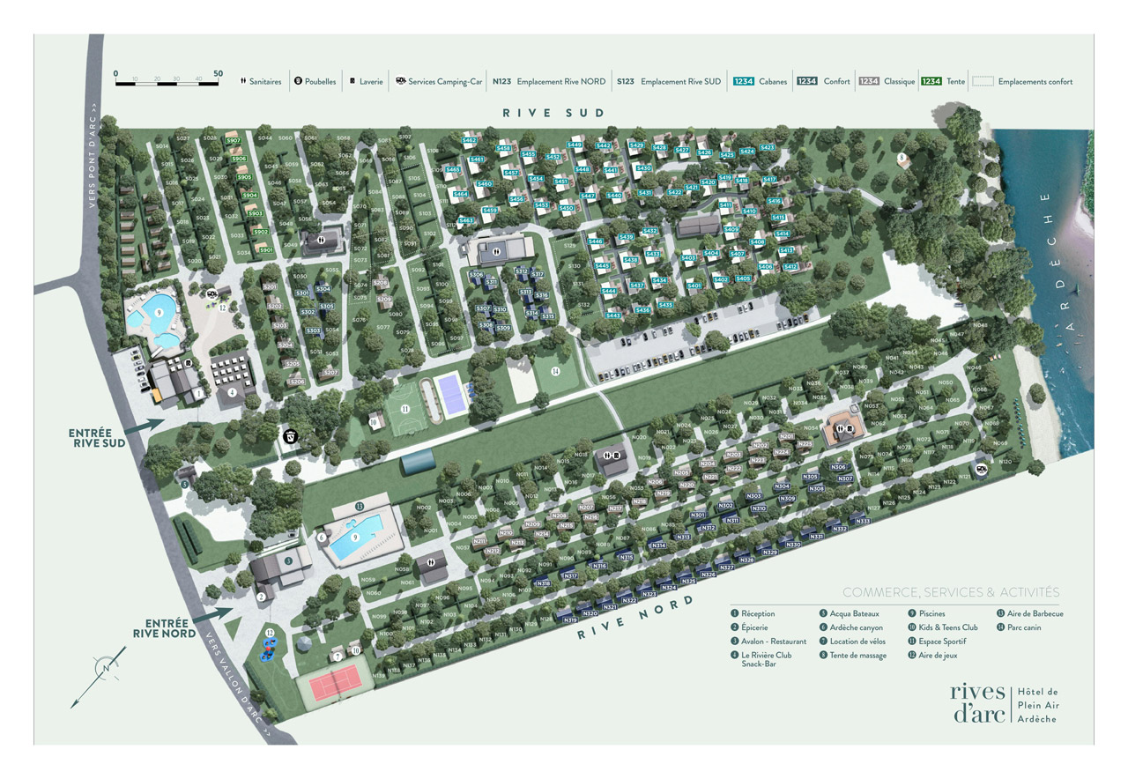Click Location de vélos in the legend
This screenshot has height=779, width=1128.
[852, 642]
